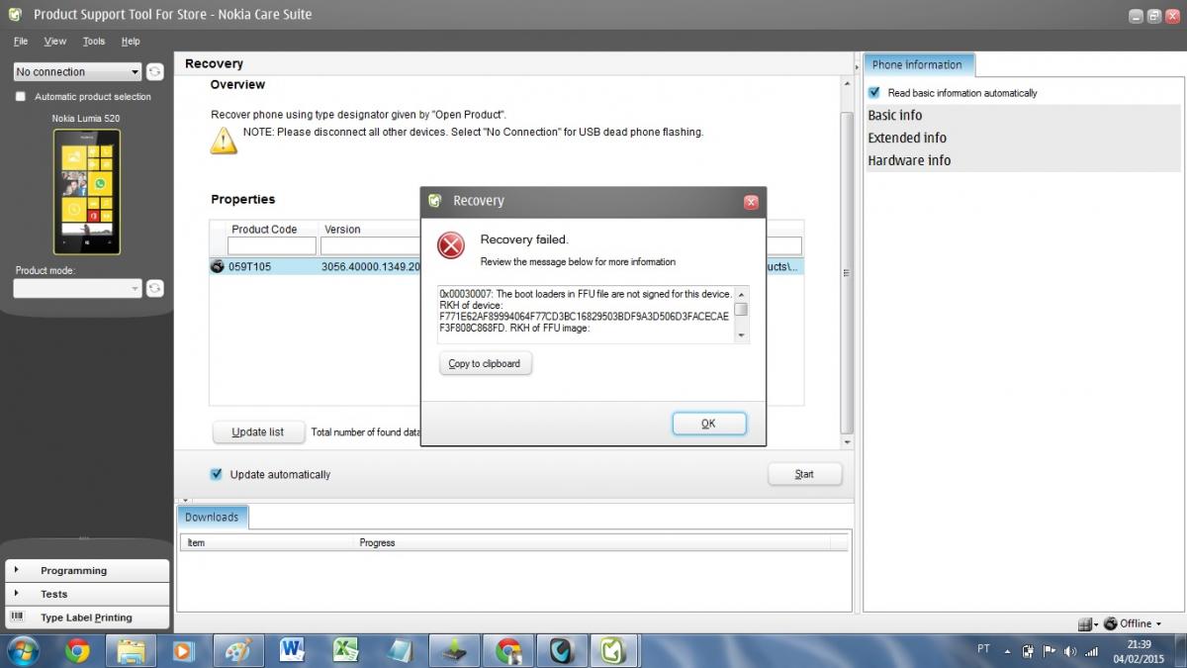Close the Recovery dialog
Image resolution: width=1187 pixels, height=668 pixels.
[751, 202]
